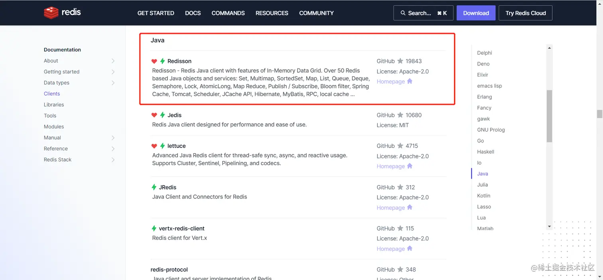Open Modules in the sidebar
The height and width of the screenshot is (280, 603).
[x=54, y=127]
